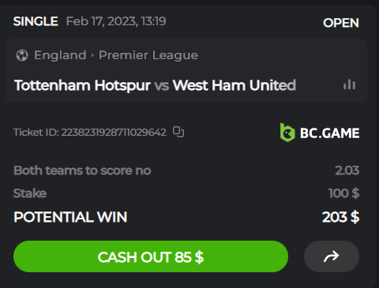
Task: Click the breadcrumb arrow after England
Action: pyautogui.click(x=92, y=55)
